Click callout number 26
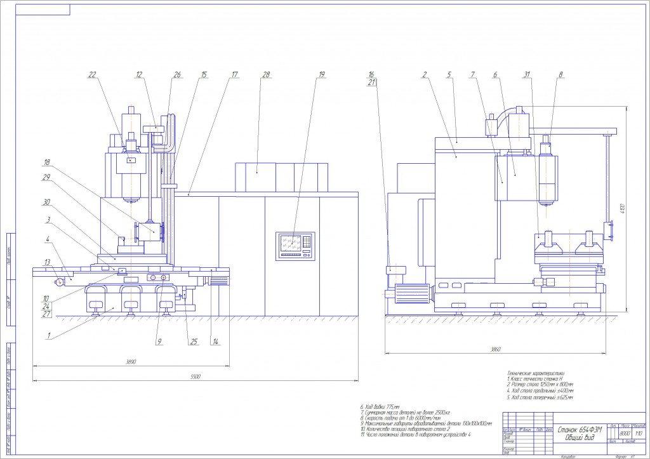650x459 pixels. coord(177,75)
